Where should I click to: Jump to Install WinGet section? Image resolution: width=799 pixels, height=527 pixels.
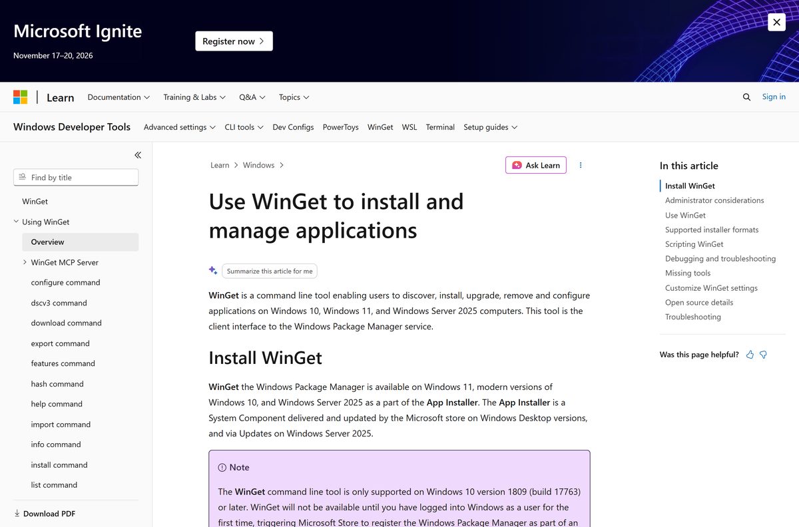point(690,186)
